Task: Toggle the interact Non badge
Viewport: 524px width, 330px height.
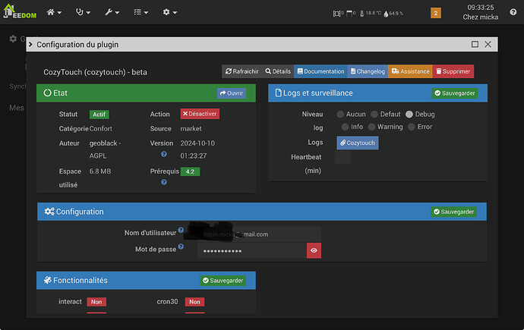Action: (x=96, y=302)
